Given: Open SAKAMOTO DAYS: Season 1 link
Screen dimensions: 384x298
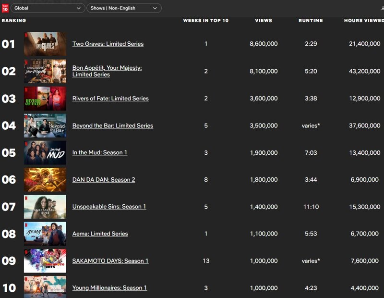Looking at the screenshot, I should 110,261.
